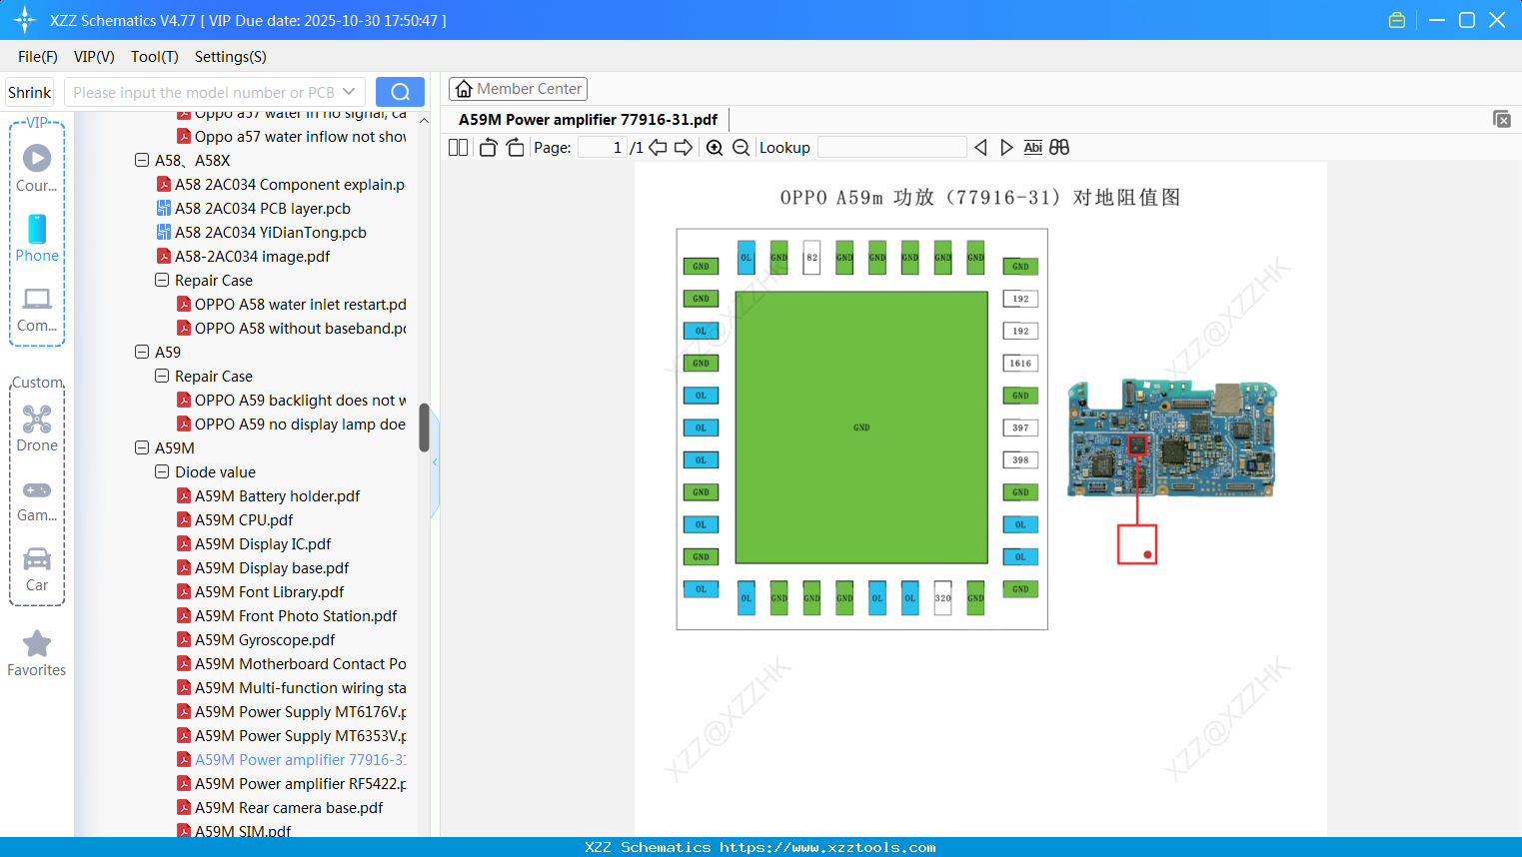This screenshot has width=1522, height=857.
Task: Open the Member Center
Action: coord(518,89)
